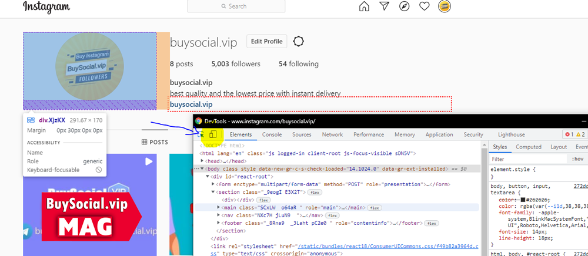Open Performance tab
The width and height of the screenshot is (588, 256).
pos(369,134)
